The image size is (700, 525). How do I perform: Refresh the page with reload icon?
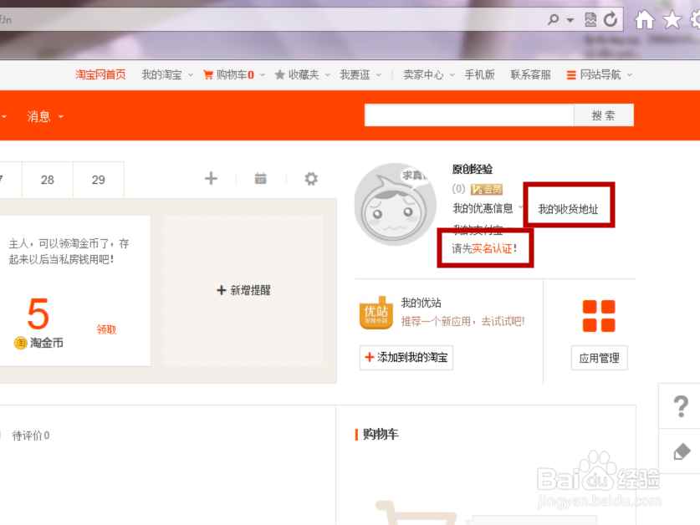click(x=611, y=19)
